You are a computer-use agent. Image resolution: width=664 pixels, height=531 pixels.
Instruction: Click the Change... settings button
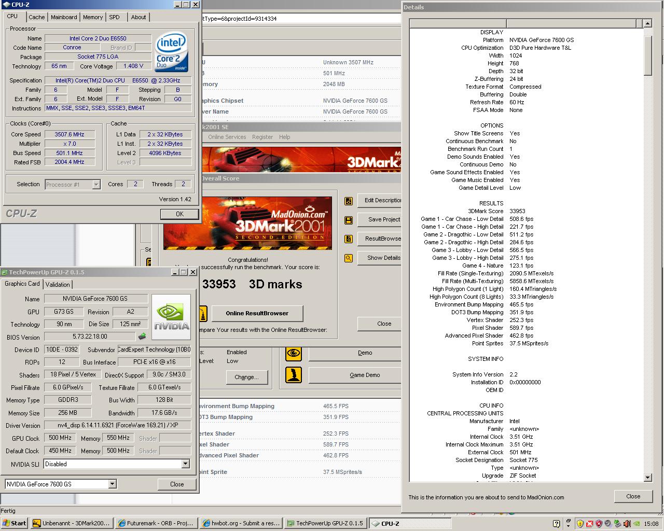pos(246,377)
